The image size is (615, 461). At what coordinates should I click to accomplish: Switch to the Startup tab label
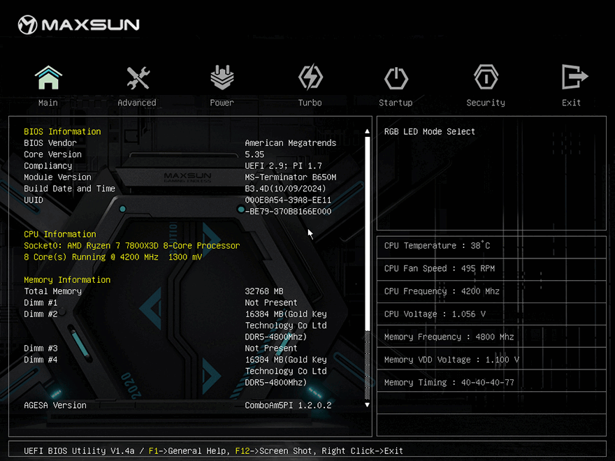pyautogui.click(x=396, y=103)
